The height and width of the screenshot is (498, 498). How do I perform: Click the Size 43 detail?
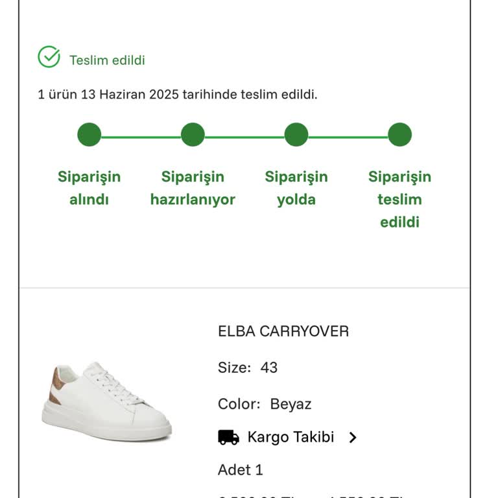[248, 368]
